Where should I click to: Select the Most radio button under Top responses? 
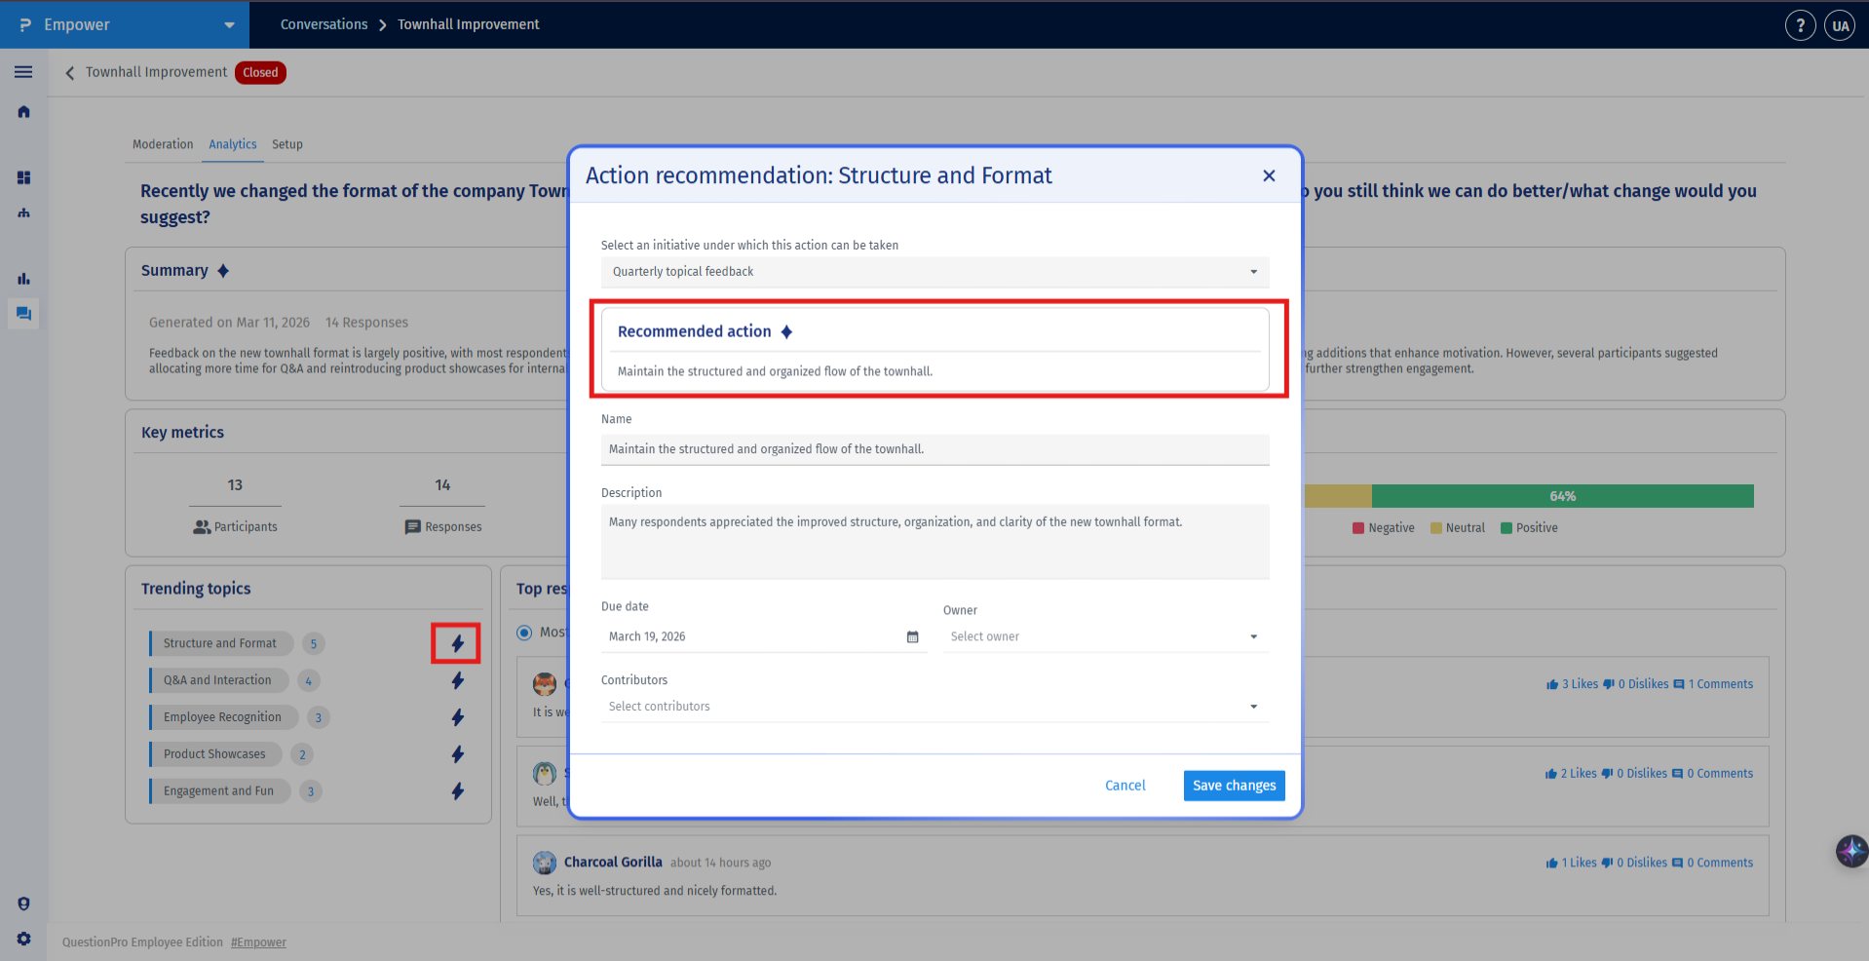click(x=524, y=633)
